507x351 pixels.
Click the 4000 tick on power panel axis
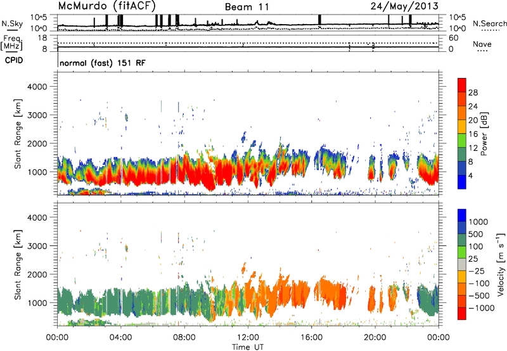37,87
